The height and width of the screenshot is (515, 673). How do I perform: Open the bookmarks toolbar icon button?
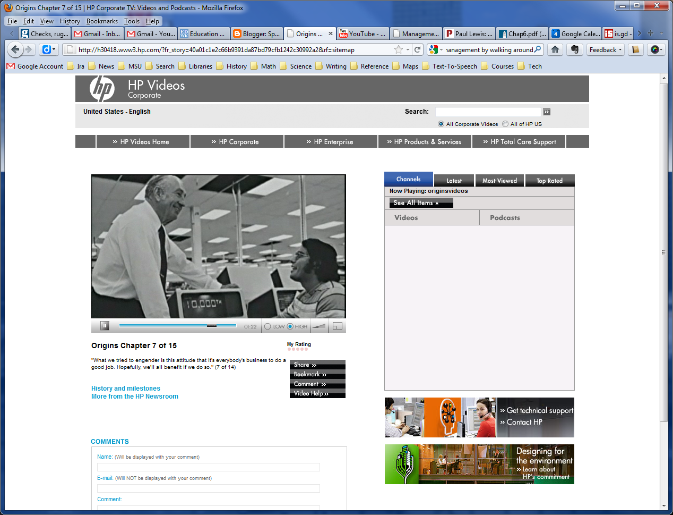pos(635,49)
